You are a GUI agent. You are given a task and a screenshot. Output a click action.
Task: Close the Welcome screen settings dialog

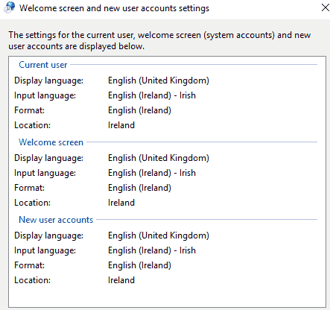point(325,7)
